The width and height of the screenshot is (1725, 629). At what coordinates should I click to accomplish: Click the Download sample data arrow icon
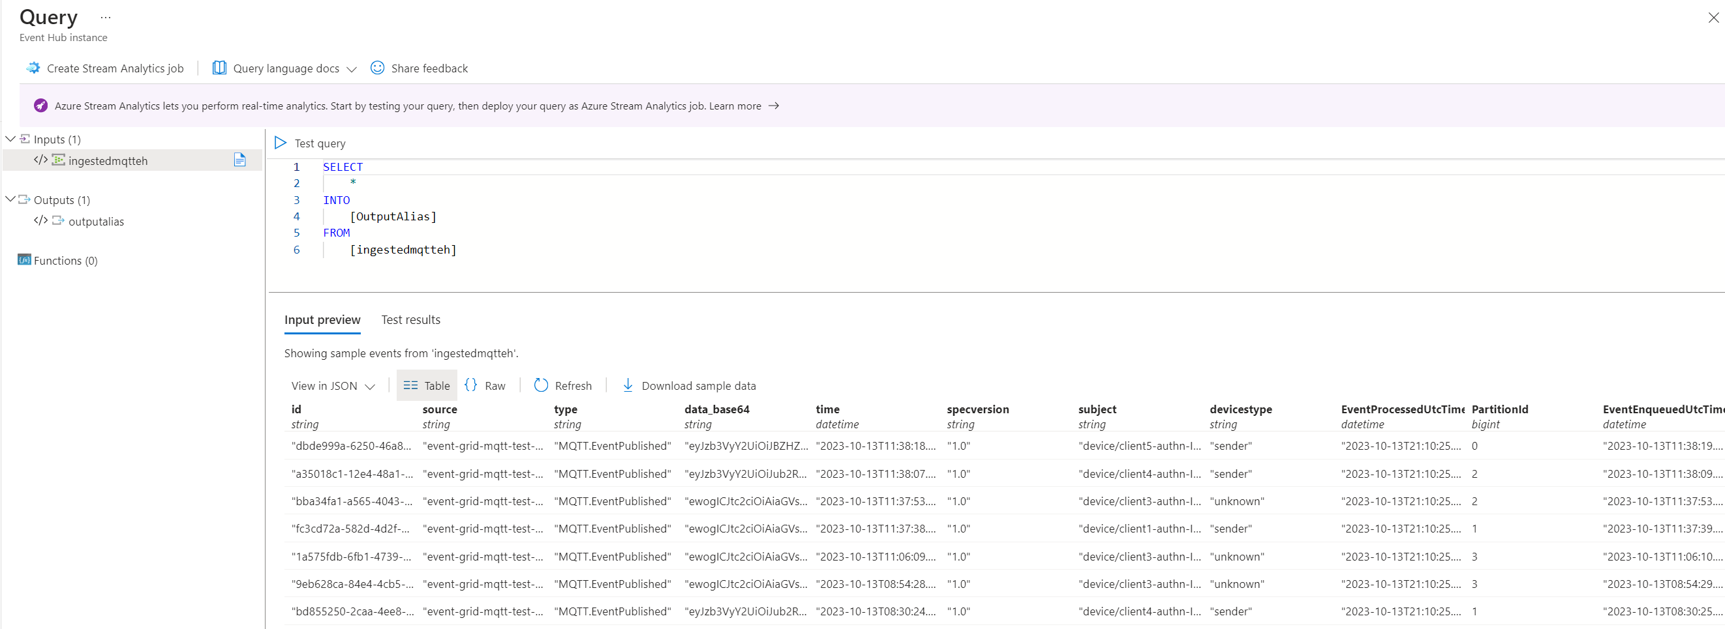(628, 386)
